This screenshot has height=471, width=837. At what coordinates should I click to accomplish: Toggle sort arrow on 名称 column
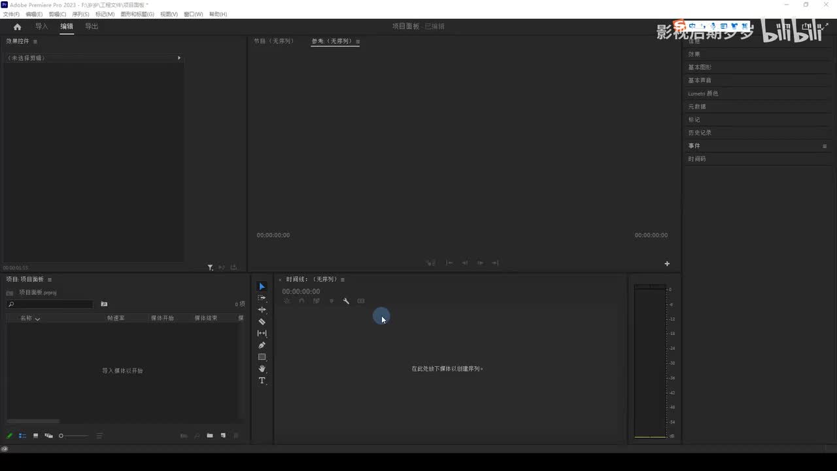(37, 319)
